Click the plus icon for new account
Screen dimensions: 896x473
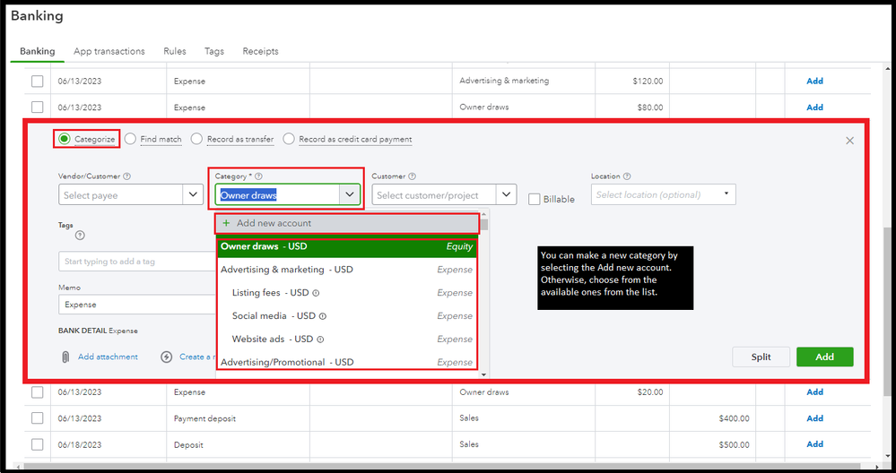coord(226,223)
